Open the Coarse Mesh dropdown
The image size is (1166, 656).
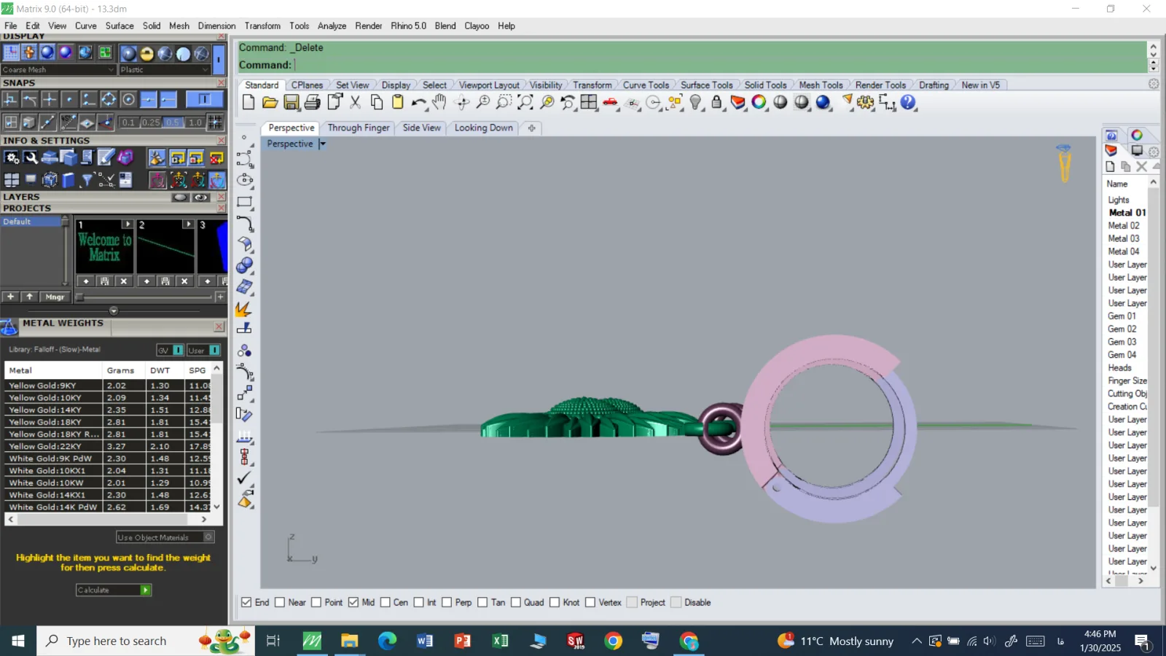(x=58, y=70)
